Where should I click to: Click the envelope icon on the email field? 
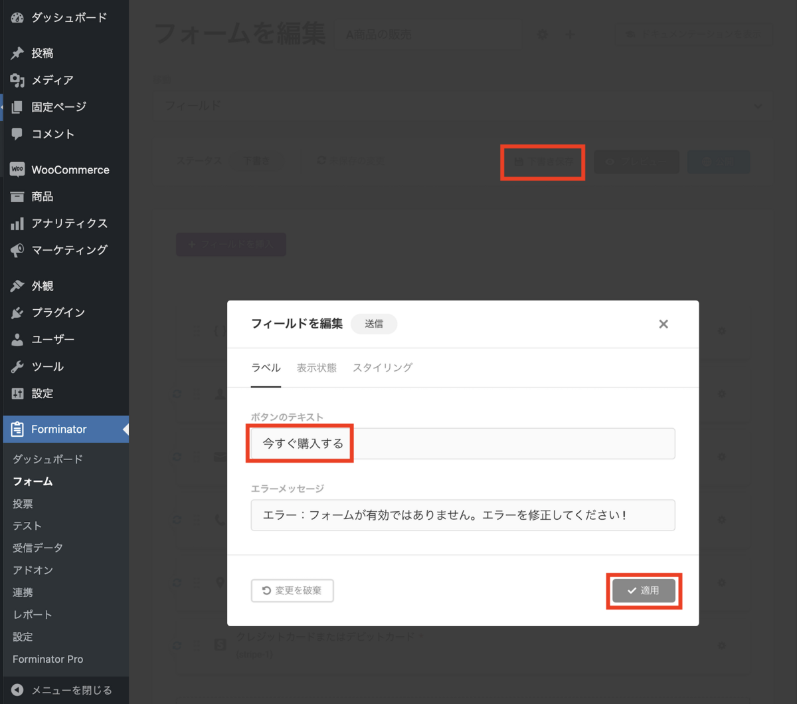coord(220,457)
